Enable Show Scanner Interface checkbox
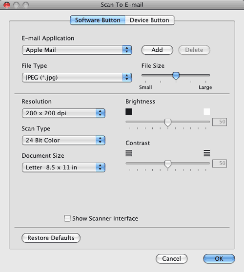 67,218
